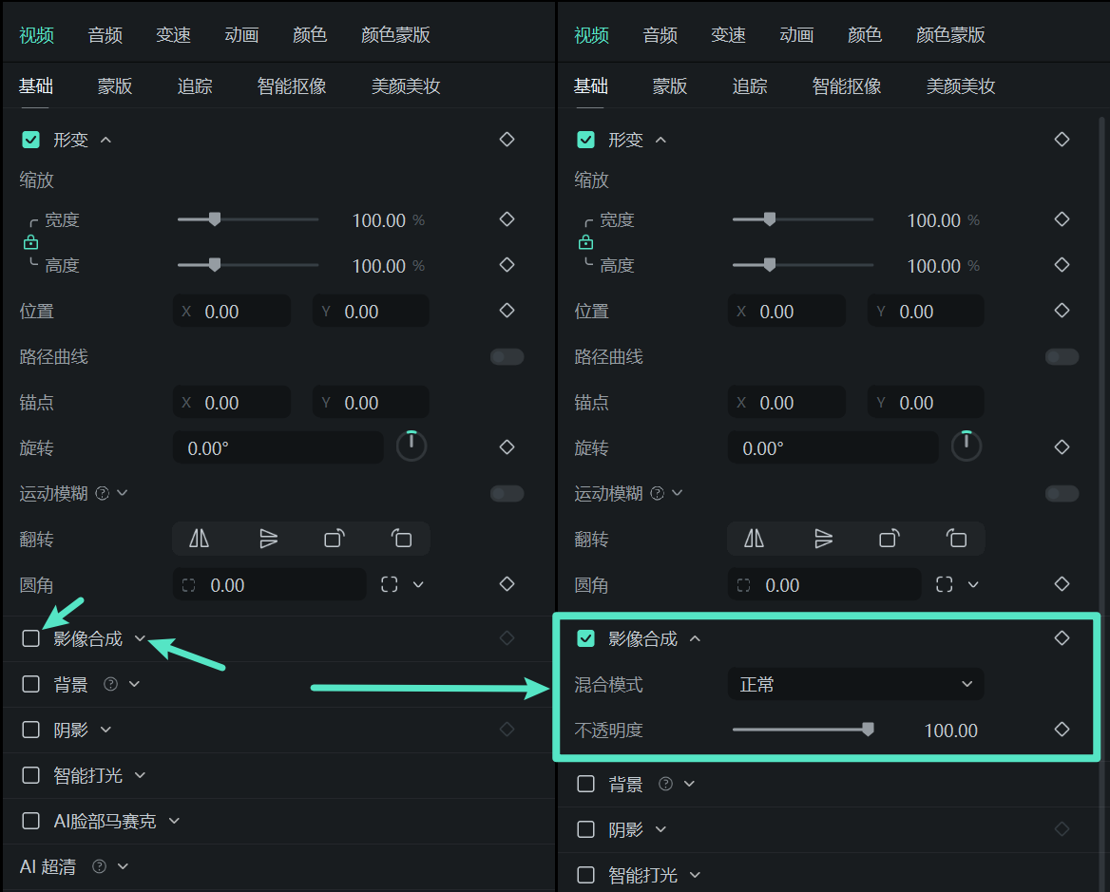The height and width of the screenshot is (892, 1110).
Task: Enable 背景 checkbox in left panel
Action: [x=31, y=684]
